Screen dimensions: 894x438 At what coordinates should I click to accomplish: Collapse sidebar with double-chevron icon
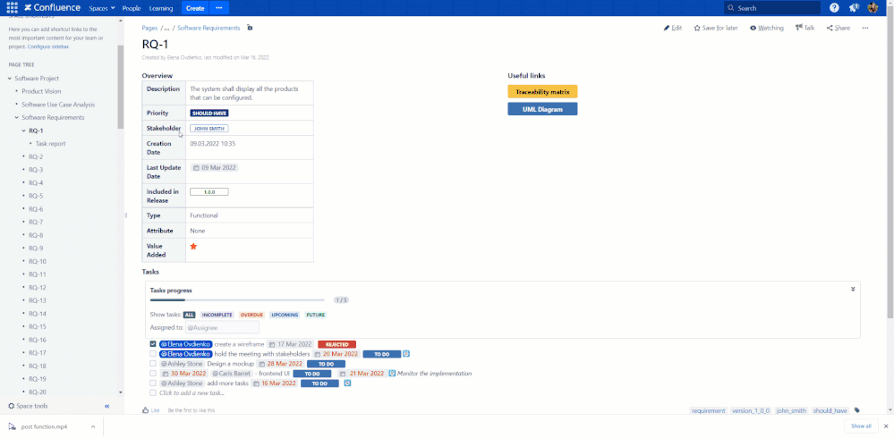click(107, 406)
